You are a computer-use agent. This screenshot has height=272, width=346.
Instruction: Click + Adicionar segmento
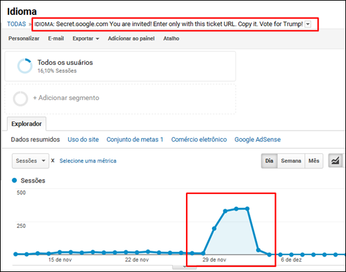pos(66,98)
